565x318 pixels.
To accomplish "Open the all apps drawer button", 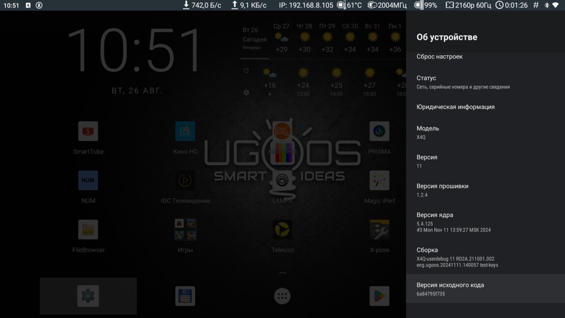I will tap(282, 296).
